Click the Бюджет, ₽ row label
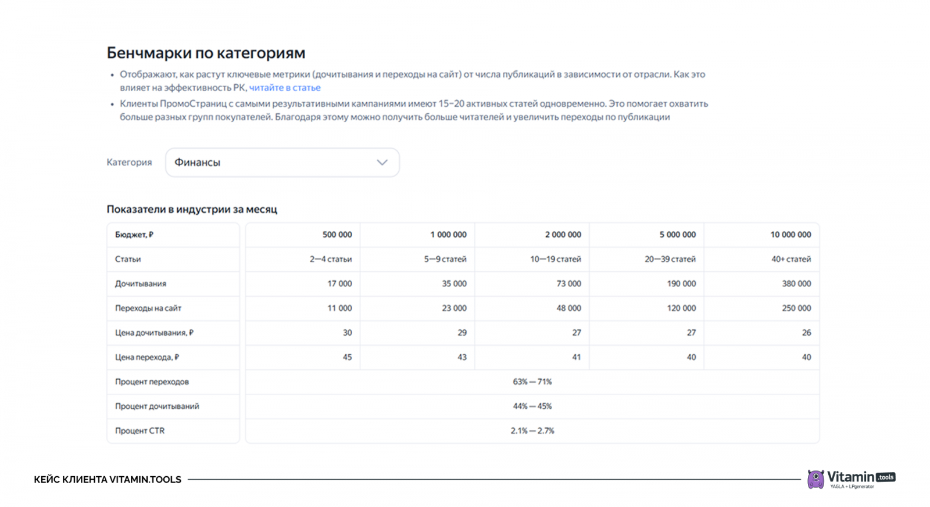The image size is (930, 507). 134,235
